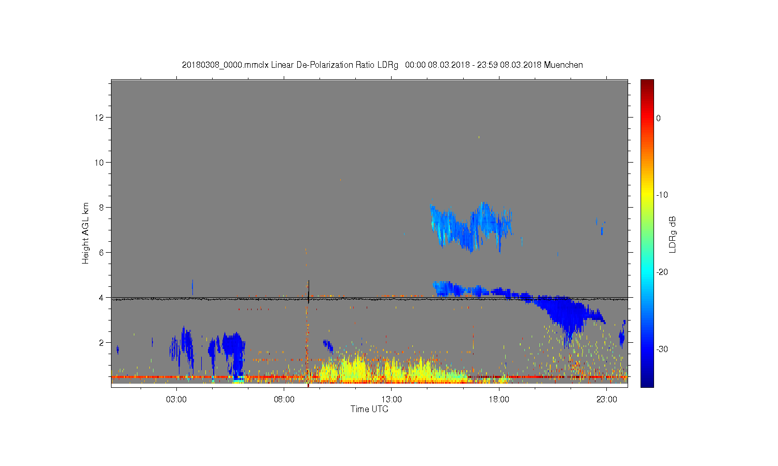Click the black horizontal line at 4 km
Image resolution: width=778 pixels, height=466 pixels.
coord(369,298)
